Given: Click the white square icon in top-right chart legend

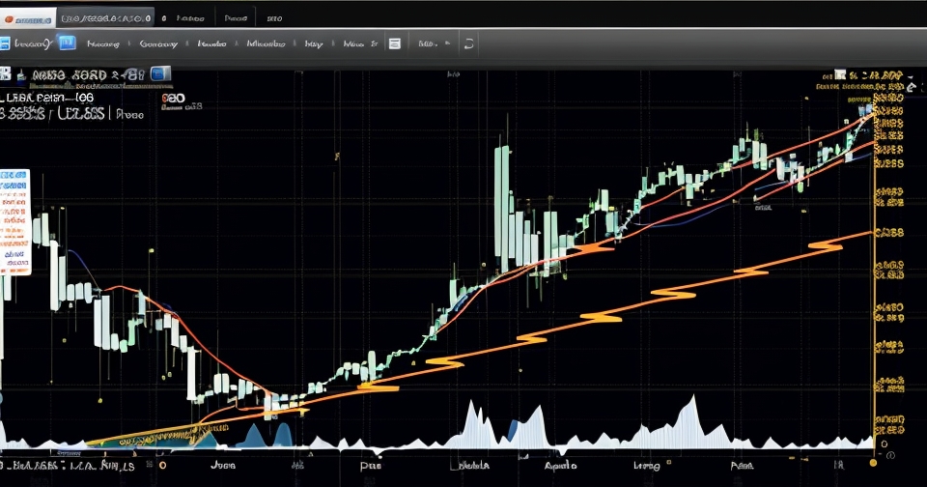Looking at the screenshot, I should [x=840, y=74].
